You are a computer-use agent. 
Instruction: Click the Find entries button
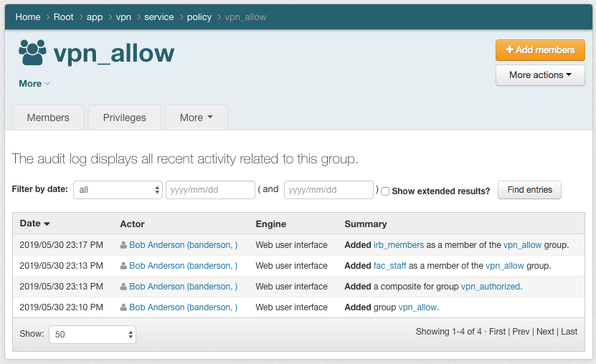pos(529,190)
